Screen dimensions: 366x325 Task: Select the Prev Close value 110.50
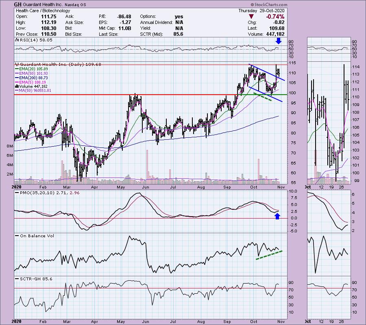pos(49,34)
